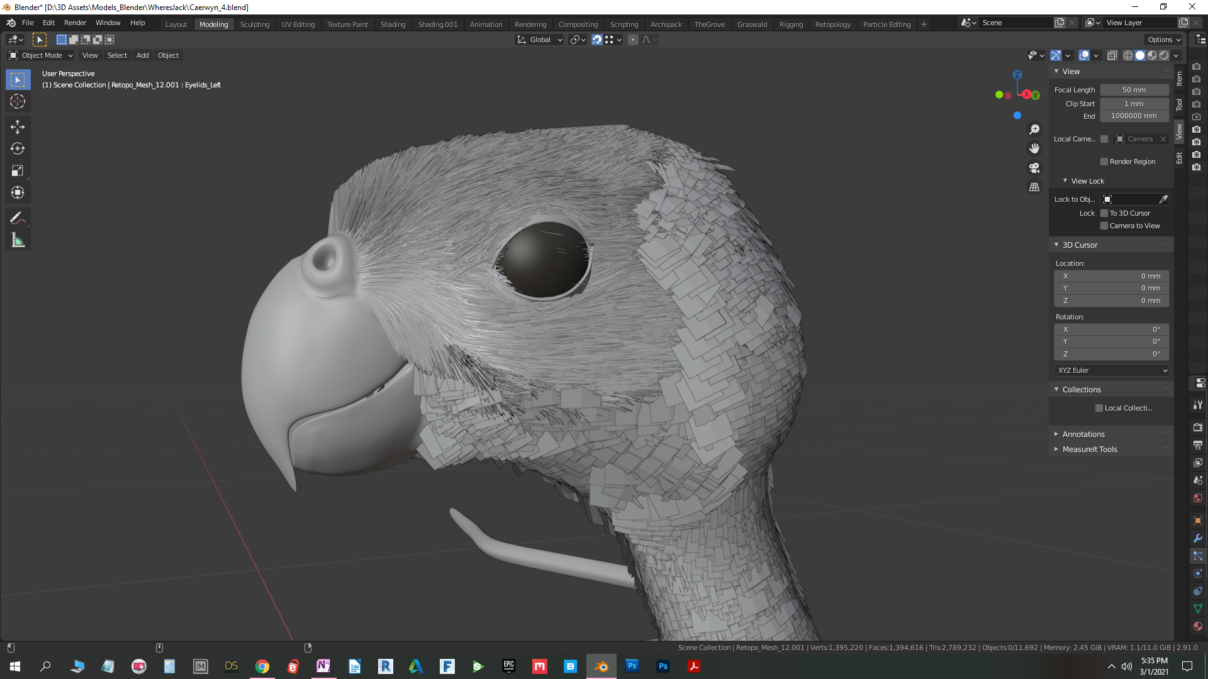Viewport: 1208px width, 679px height.
Task: Click the Focal Length 50 mm field
Action: point(1134,90)
